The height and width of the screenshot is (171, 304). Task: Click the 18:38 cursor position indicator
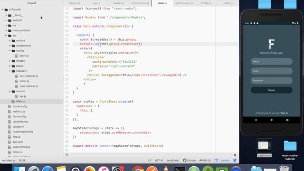coord(22,161)
